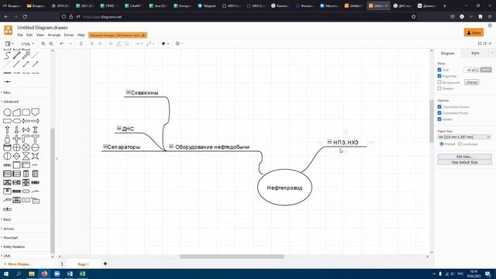Viewport: 496px width, 279px height.
Task: Open pages menu dots icon
Action: [x=62, y=263]
